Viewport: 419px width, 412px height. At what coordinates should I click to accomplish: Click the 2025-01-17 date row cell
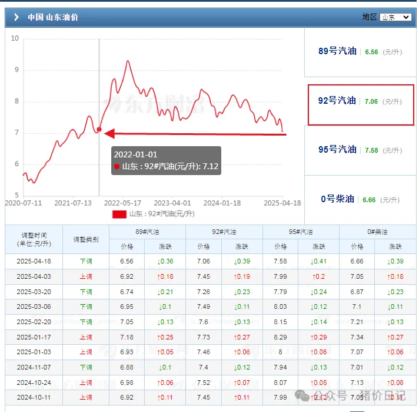click(x=34, y=337)
